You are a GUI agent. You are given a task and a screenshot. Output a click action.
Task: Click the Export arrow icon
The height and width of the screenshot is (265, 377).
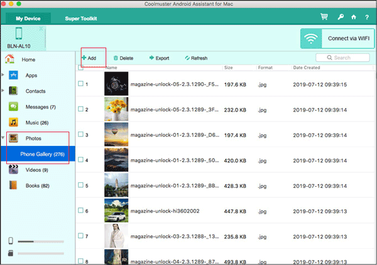pos(151,58)
